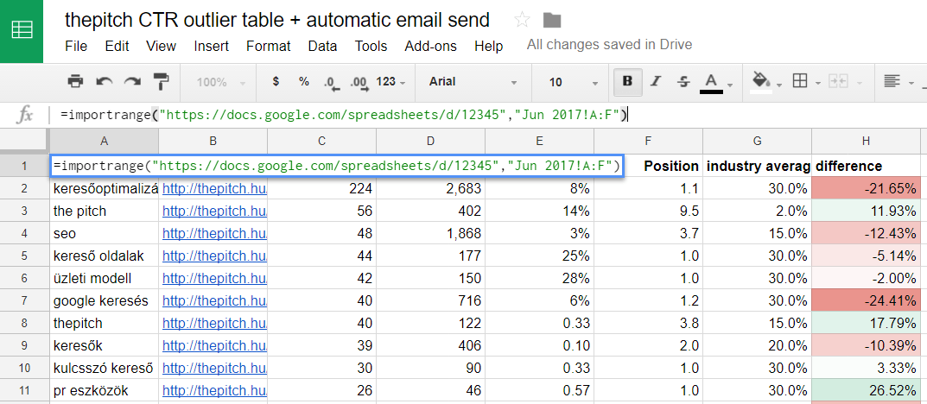Click the merge cells icon
Screen dimensions: 927x404
(x=838, y=81)
